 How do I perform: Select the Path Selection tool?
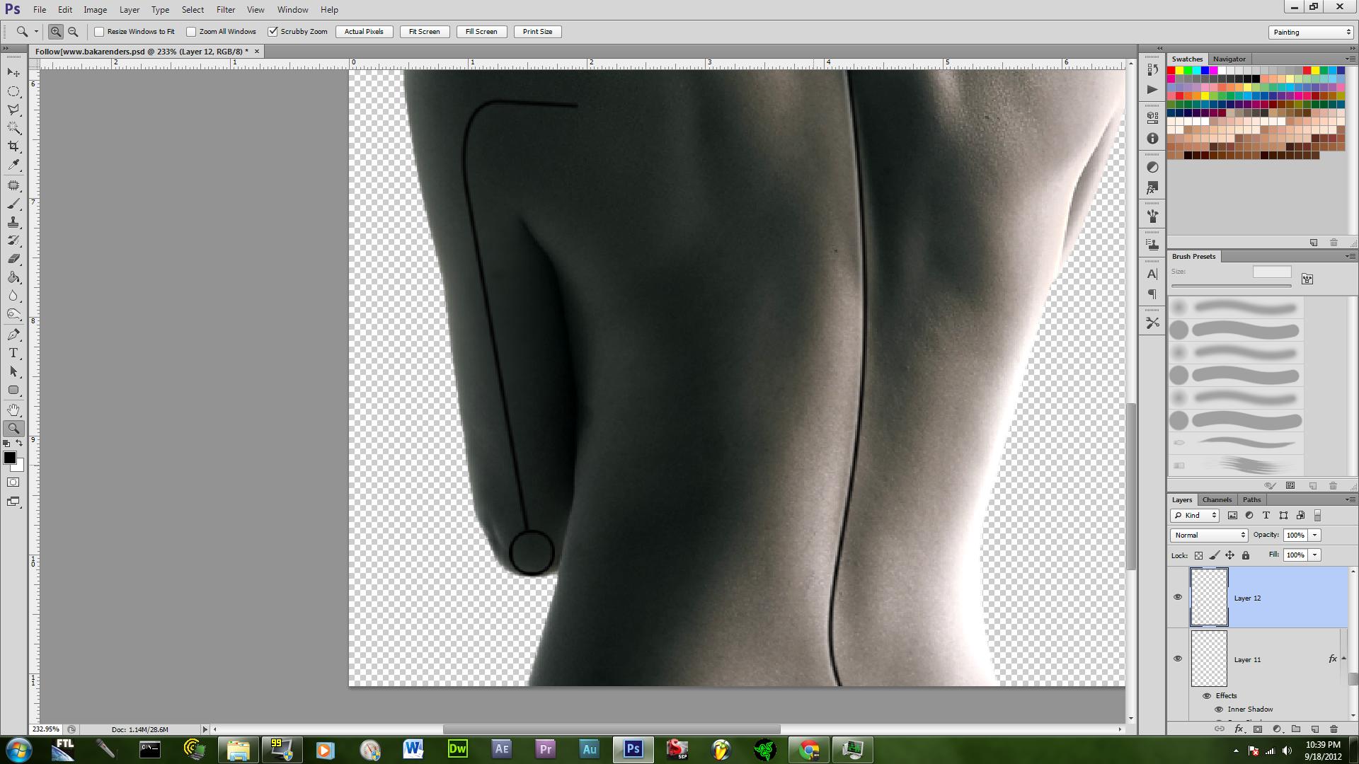(13, 371)
